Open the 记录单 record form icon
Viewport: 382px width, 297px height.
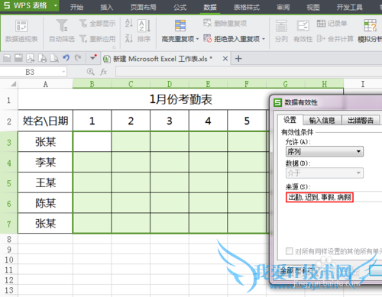(321, 24)
